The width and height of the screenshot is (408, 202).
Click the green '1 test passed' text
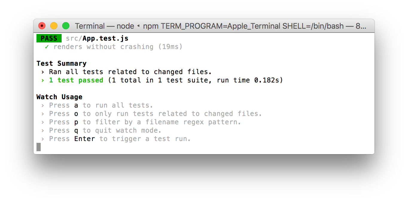[x=76, y=80]
